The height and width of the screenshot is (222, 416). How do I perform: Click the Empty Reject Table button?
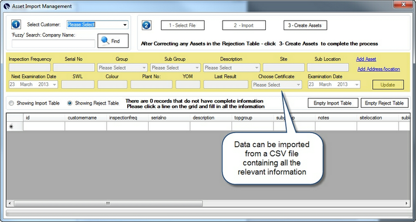385,103
